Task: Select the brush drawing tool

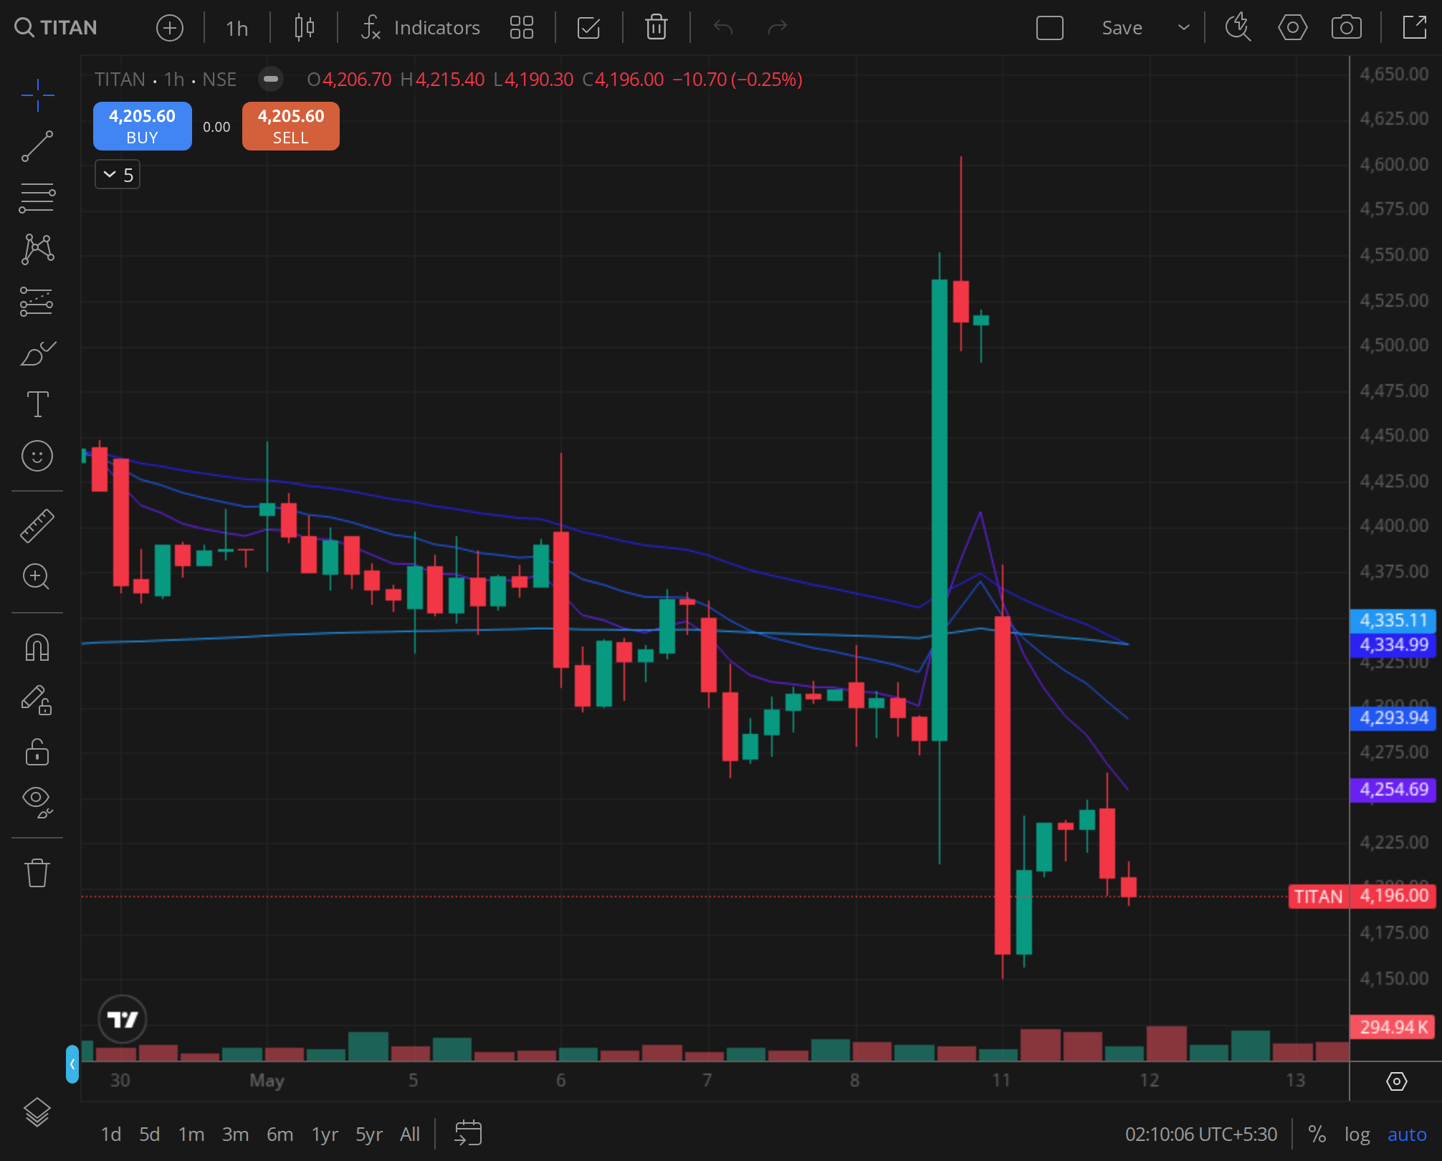Action: tap(37, 353)
